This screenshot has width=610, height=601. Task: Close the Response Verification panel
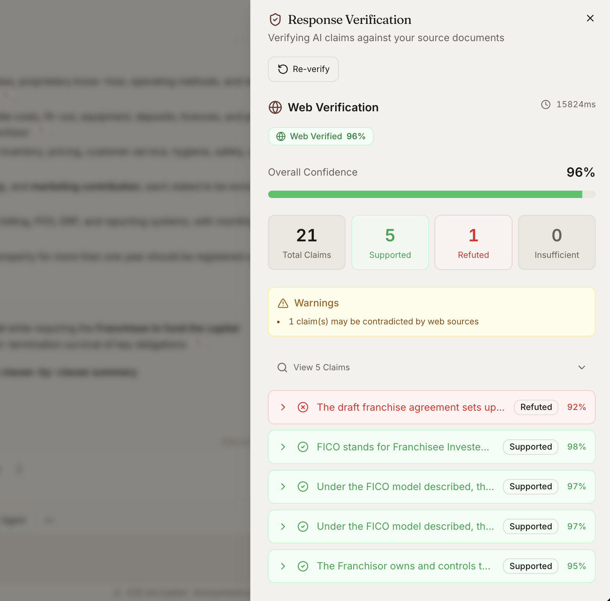click(590, 18)
